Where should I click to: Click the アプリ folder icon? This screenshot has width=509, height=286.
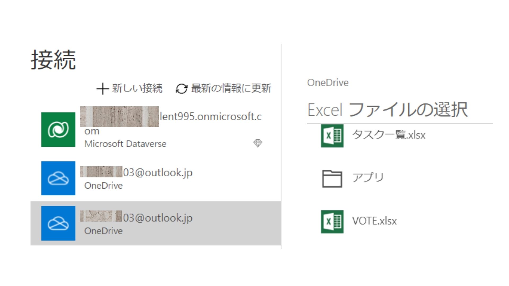coord(332,179)
